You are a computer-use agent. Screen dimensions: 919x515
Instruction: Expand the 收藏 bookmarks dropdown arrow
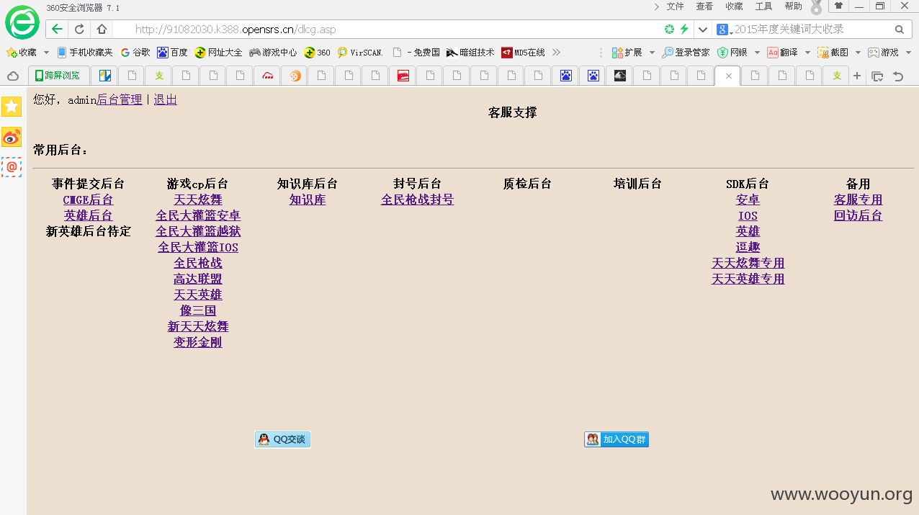click(46, 53)
